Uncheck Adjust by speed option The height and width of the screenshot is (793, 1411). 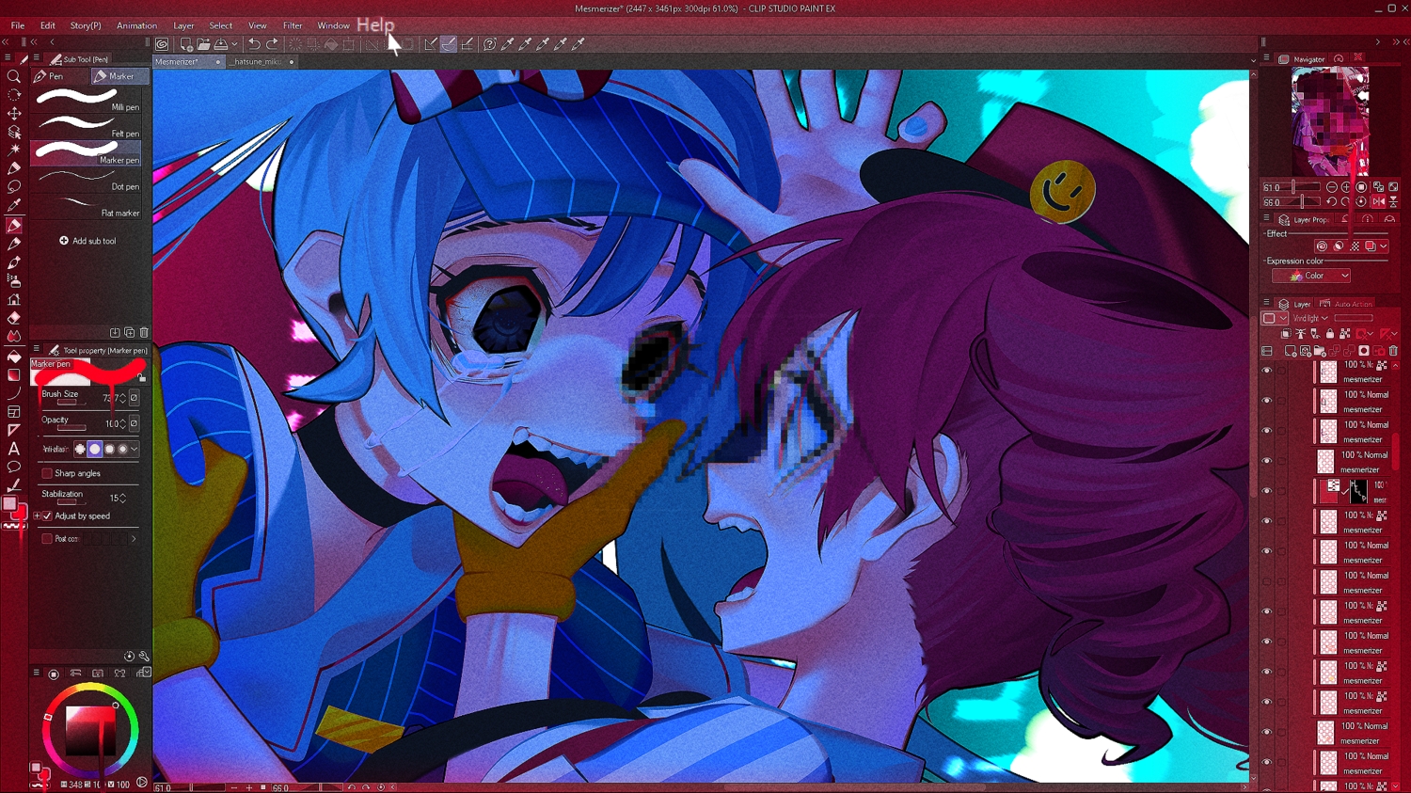point(47,516)
